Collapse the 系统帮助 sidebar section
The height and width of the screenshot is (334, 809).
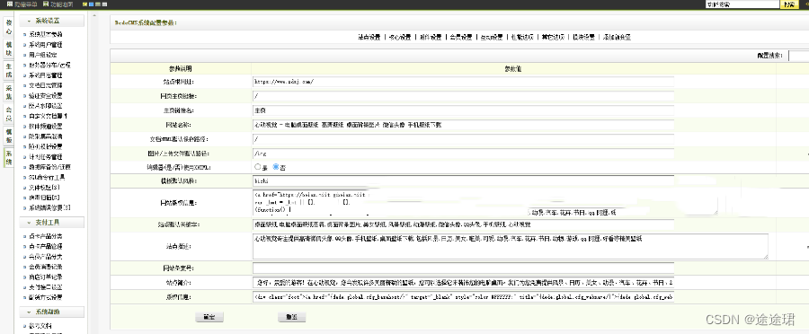click(51, 312)
